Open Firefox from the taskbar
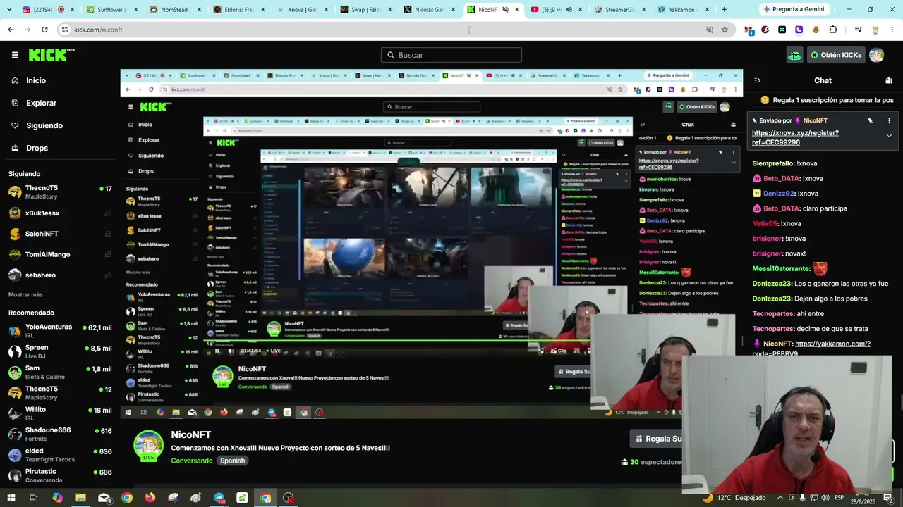 [x=150, y=498]
